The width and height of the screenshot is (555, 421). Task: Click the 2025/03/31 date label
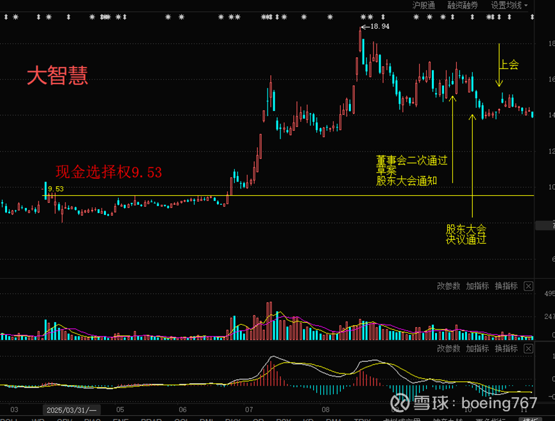coord(71,410)
